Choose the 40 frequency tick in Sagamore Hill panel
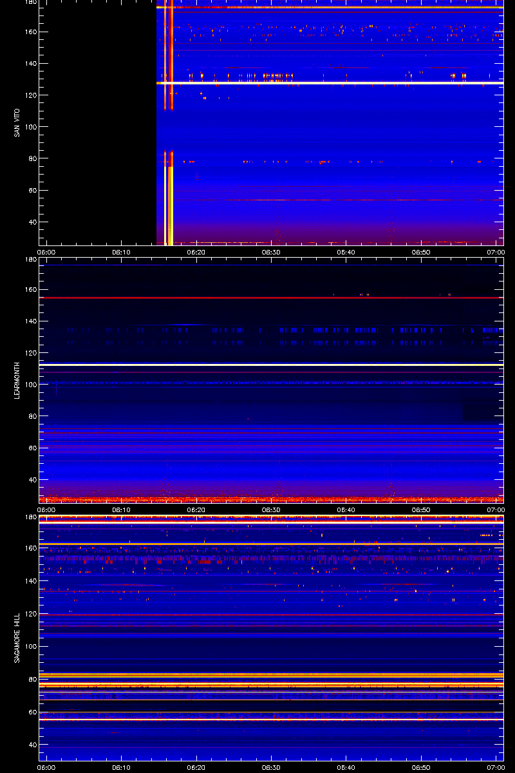 [x=32, y=745]
